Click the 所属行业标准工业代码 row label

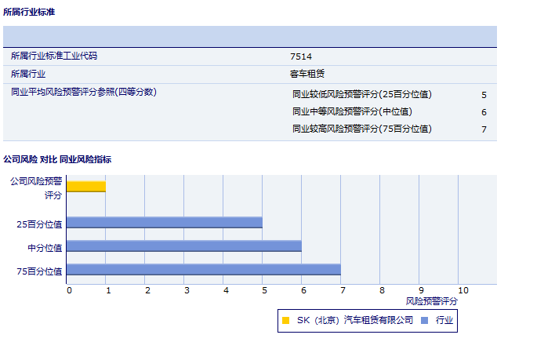click(54, 56)
